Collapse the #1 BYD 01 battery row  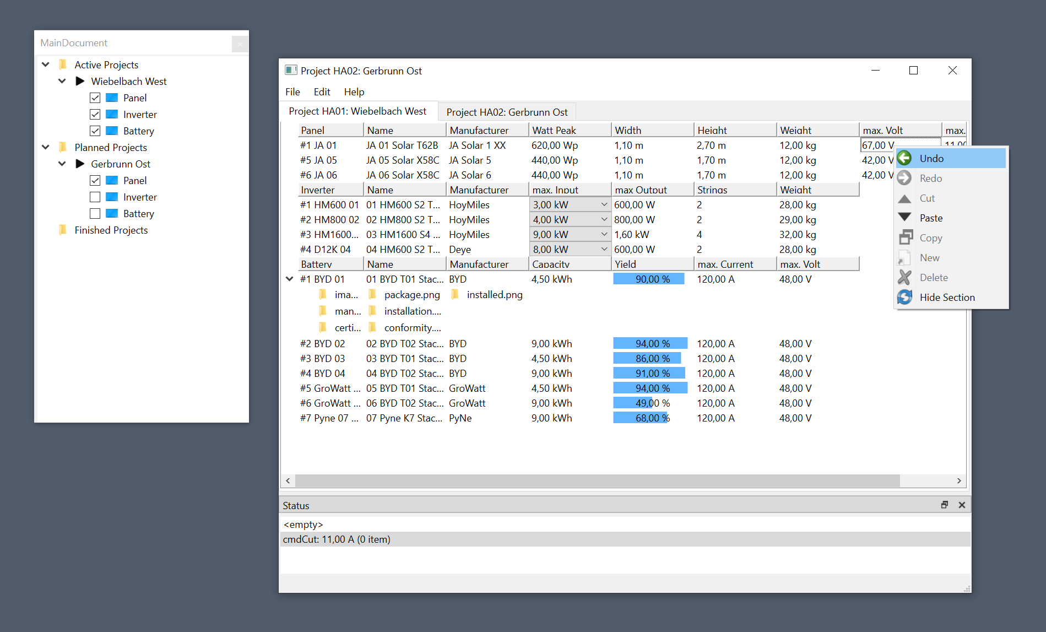click(289, 279)
